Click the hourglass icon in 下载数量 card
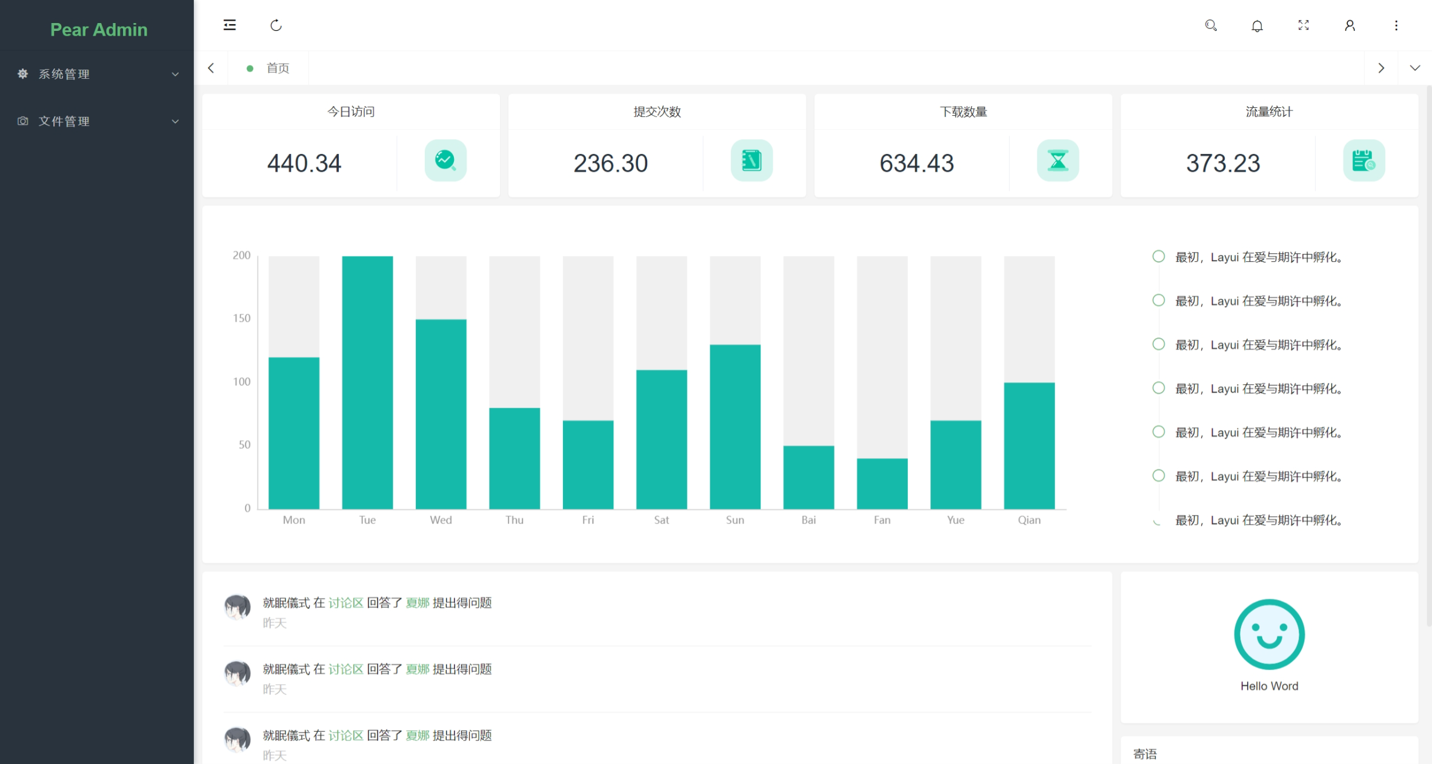1432x764 pixels. click(1057, 161)
